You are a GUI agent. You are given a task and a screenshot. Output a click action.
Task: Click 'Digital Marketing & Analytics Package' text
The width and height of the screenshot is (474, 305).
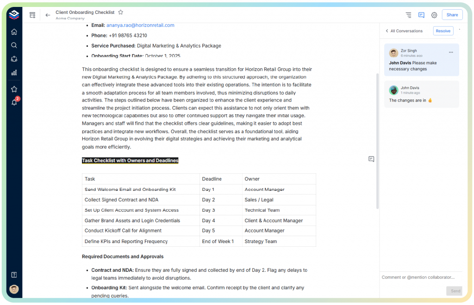tap(179, 46)
